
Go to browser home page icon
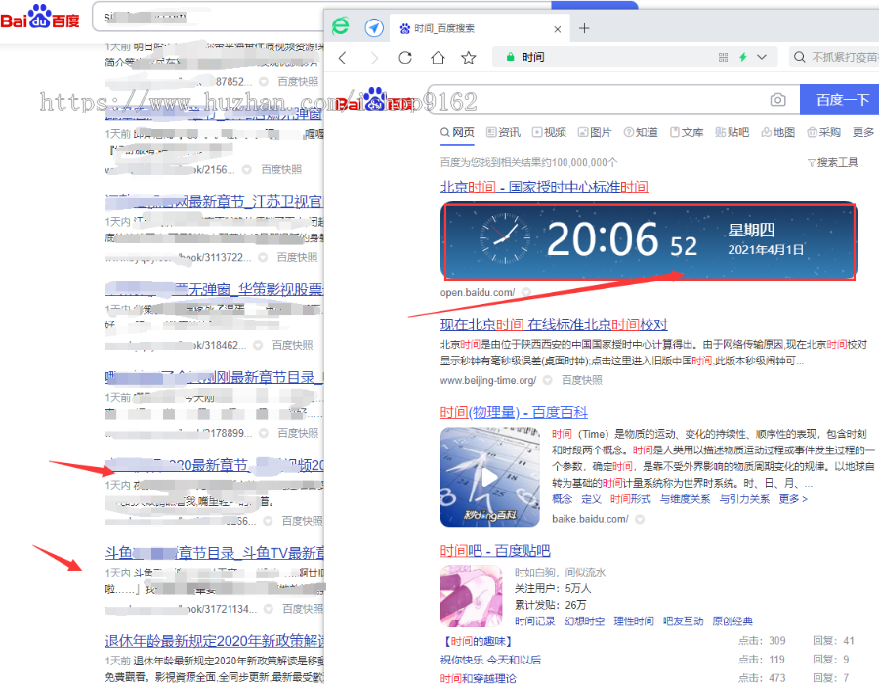(437, 58)
